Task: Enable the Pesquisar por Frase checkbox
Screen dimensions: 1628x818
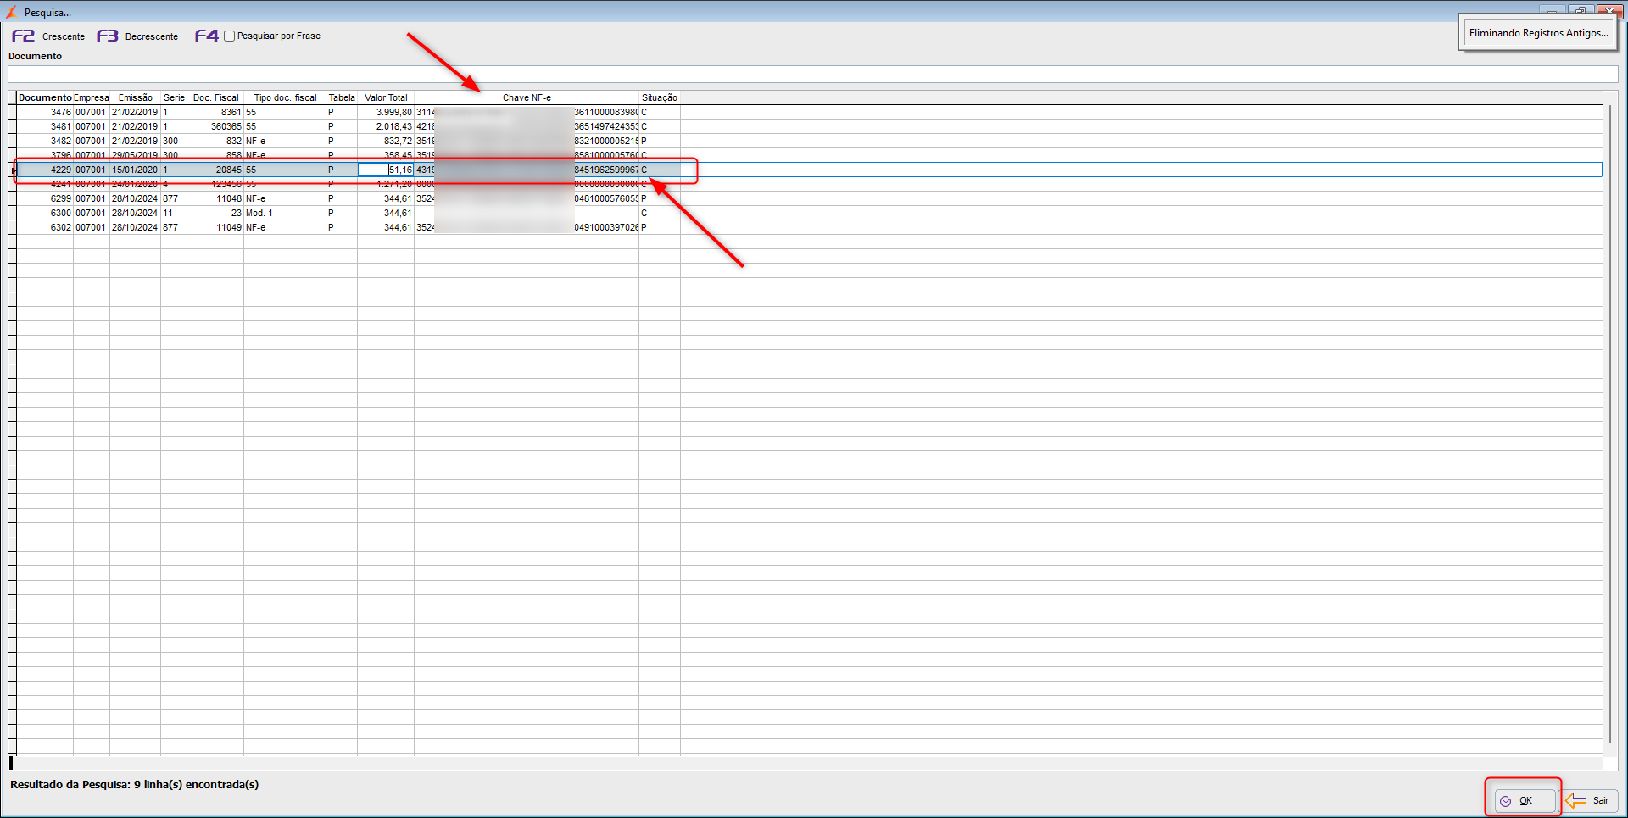Action: (x=229, y=36)
